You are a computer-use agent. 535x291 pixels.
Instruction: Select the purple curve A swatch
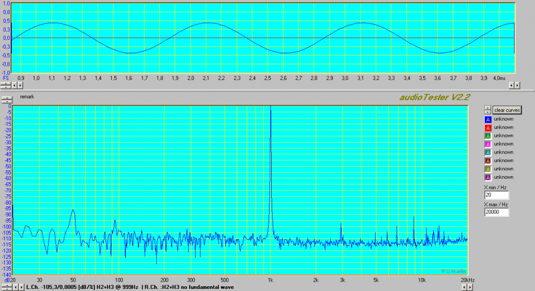pos(488,178)
